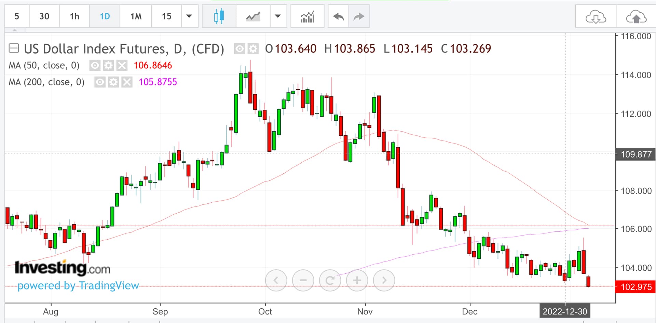This screenshot has height=323, width=656.
Task: Select the candlestick chart style icon
Action: [x=219, y=16]
